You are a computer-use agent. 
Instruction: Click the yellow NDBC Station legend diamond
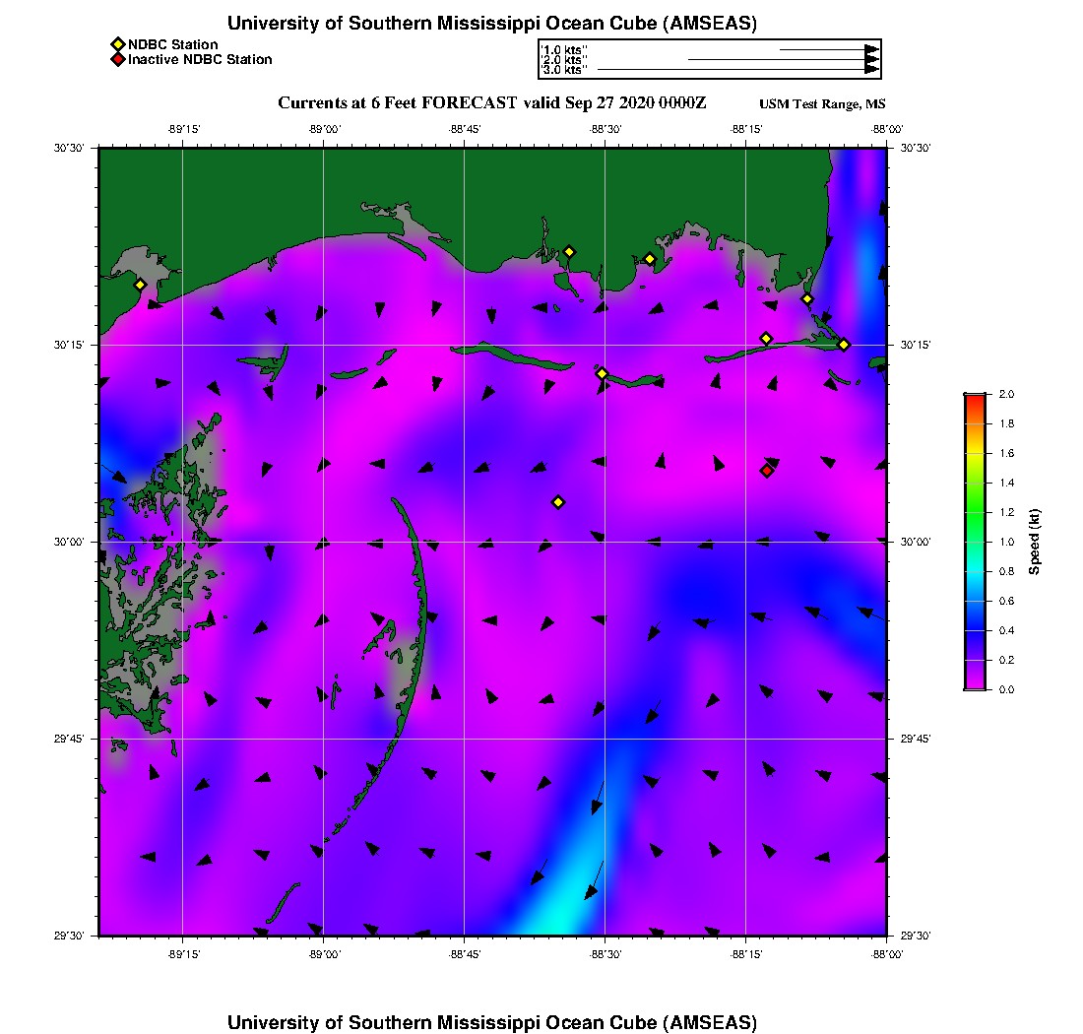pyautogui.click(x=117, y=44)
